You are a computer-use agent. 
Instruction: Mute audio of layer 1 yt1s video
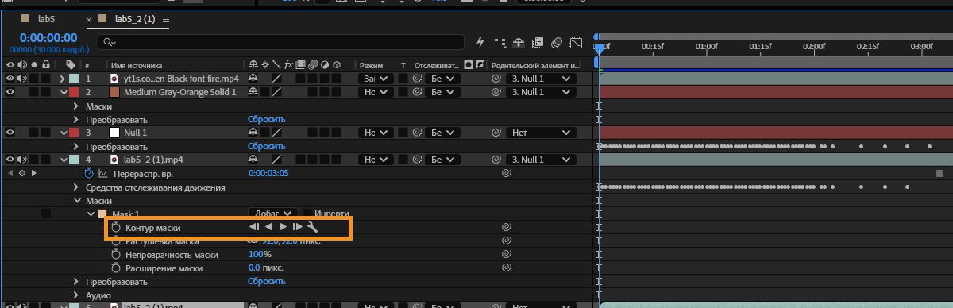pyautogui.click(x=22, y=79)
